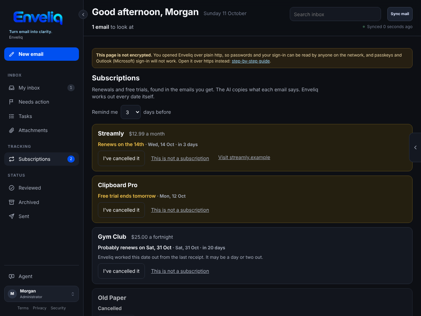Click the Enveliq logo
Screen dimensions: 421x316
click(38, 18)
